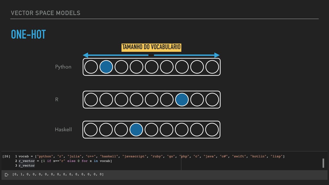Image resolution: width=329 pixels, height=185 pixels.
Task: Click the "java" string in the code
Action: [209, 156]
